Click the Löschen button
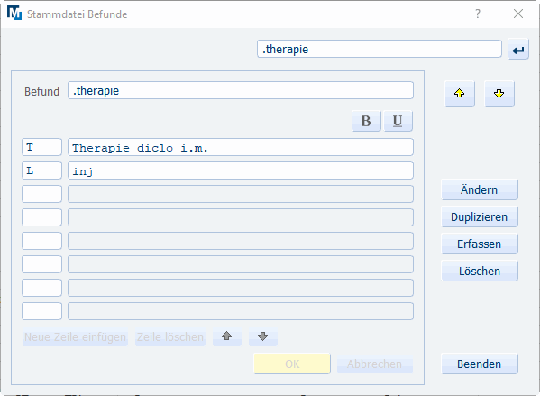Image resolution: width=540 pixels, height=396 pixels. click(479, 271)
